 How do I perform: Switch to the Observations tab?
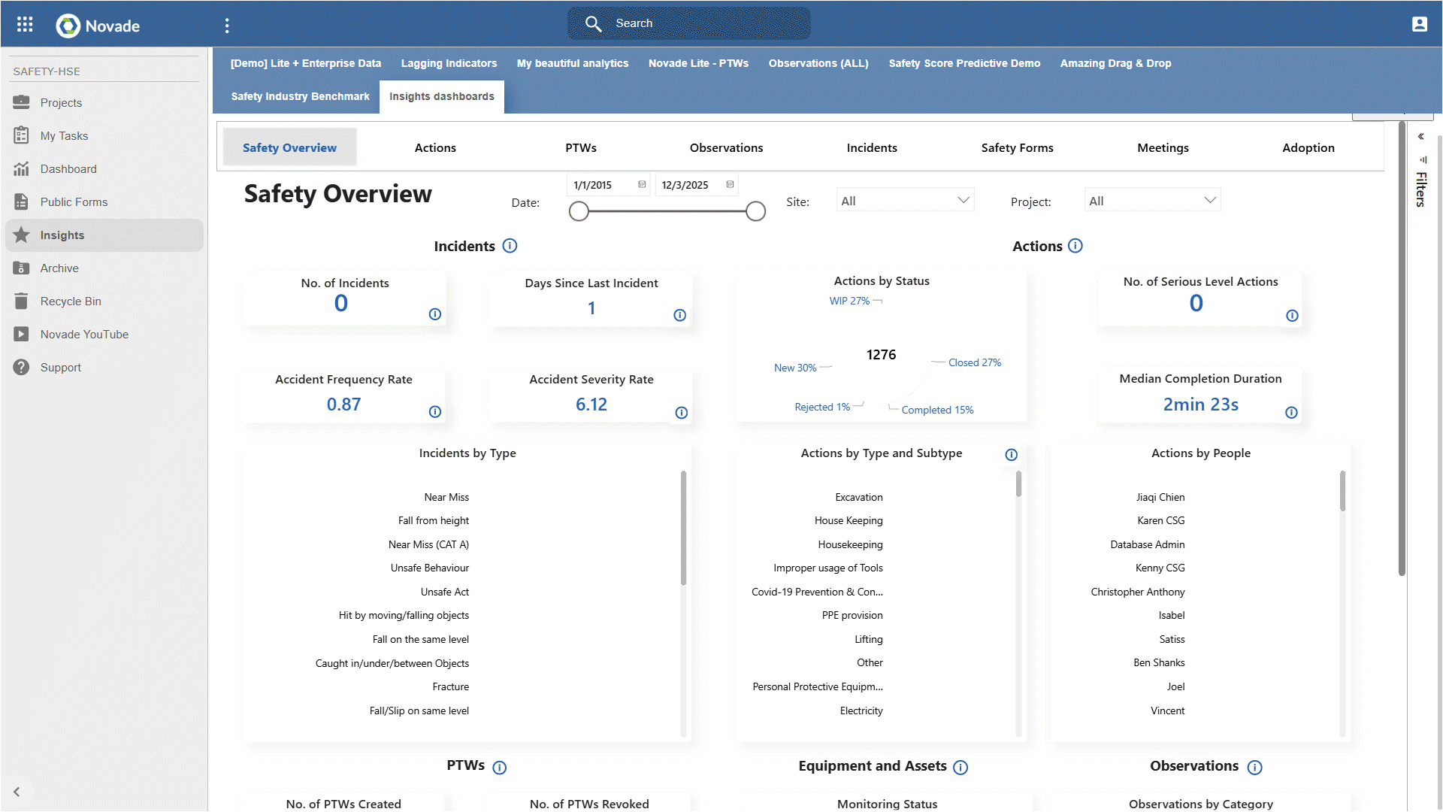726,147
